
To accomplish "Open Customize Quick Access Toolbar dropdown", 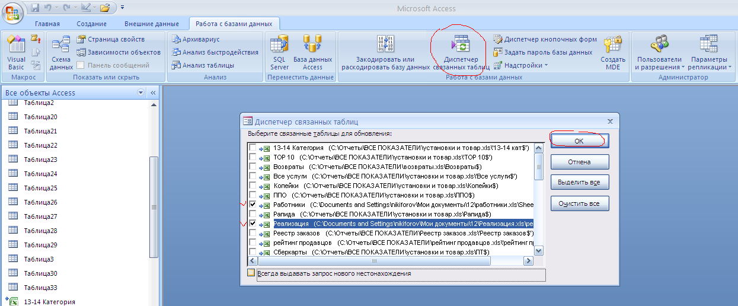I will (122, 8).
